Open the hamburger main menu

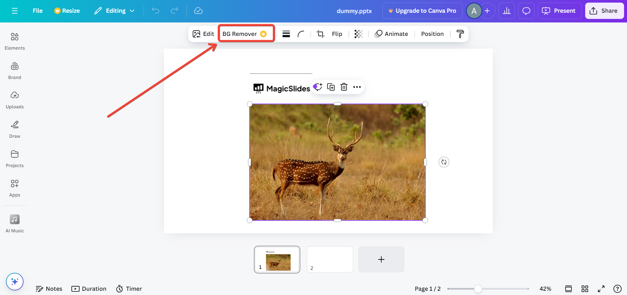point(15,11)
